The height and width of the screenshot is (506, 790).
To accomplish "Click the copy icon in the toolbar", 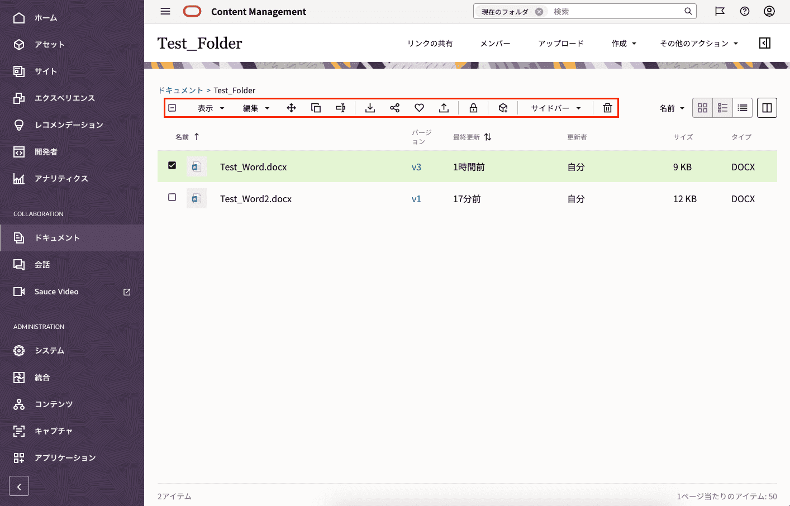I will (316, 108).
